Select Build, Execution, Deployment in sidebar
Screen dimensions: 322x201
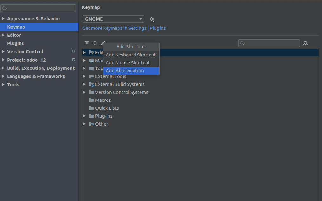pyautogui.click(x=41, y=68)
